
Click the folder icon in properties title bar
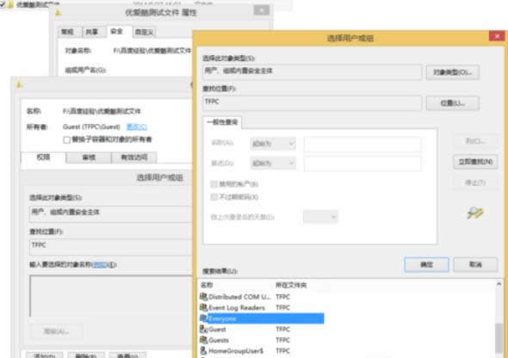pos(58,13)
